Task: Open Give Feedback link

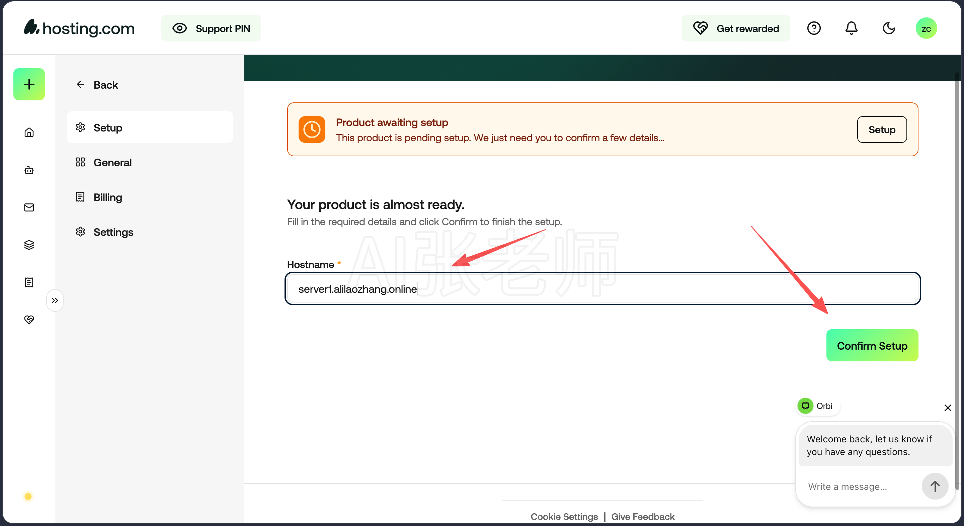Action: pos(643,517)
